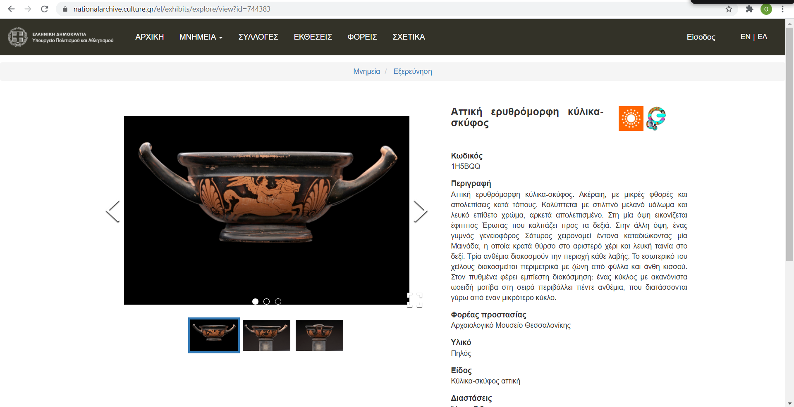
Task: Select the third carousel indicator dot
Action: [278, 301]
